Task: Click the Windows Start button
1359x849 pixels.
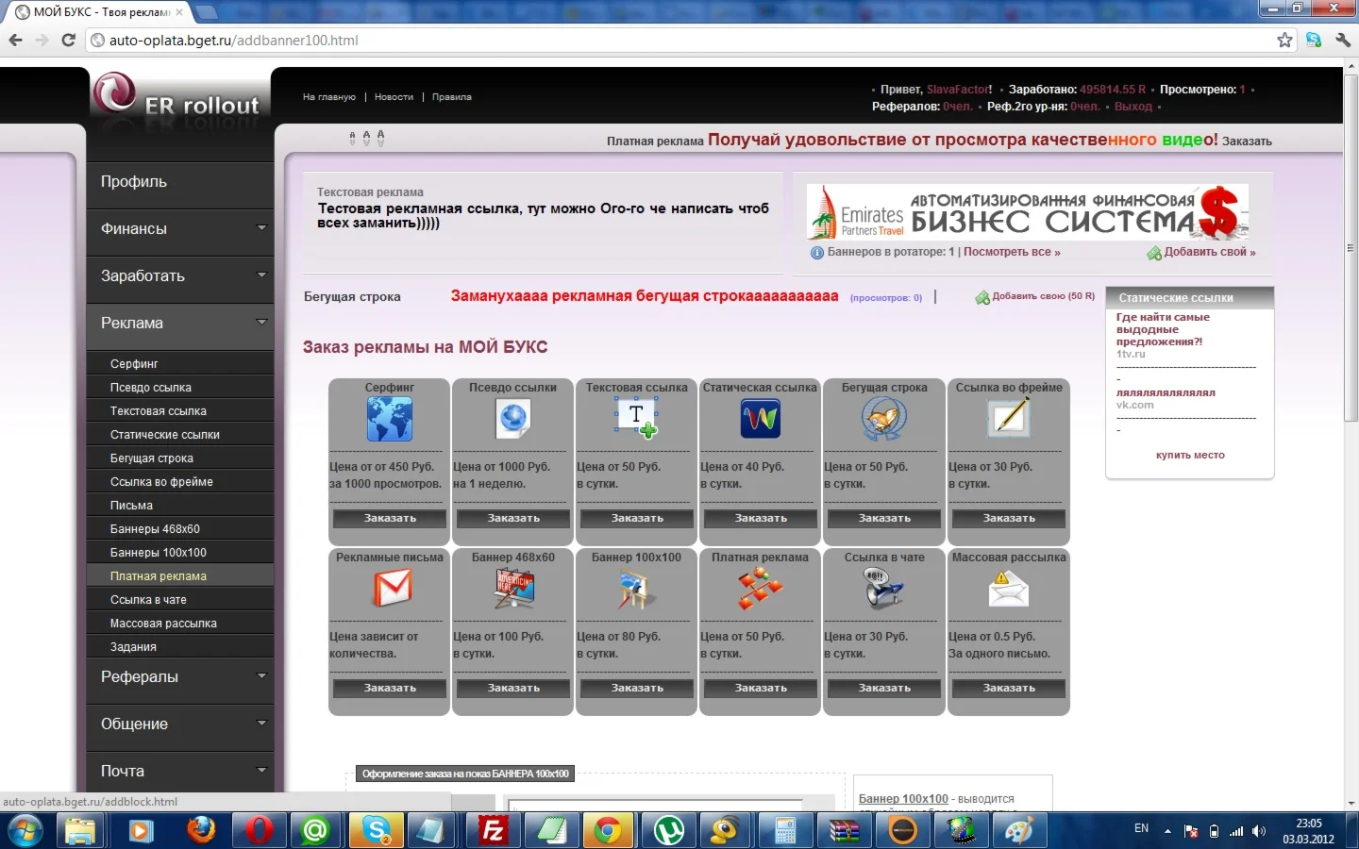Action: tap(24, 831)
